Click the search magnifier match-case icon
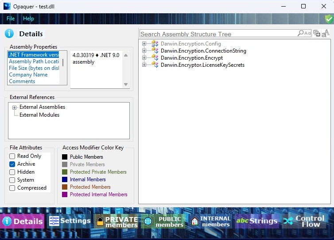This screenshot has height=240, width=334. click(x=304, y=33)
